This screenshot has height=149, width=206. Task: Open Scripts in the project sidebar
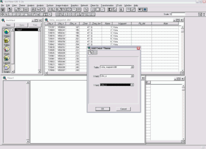pos(7,69)
